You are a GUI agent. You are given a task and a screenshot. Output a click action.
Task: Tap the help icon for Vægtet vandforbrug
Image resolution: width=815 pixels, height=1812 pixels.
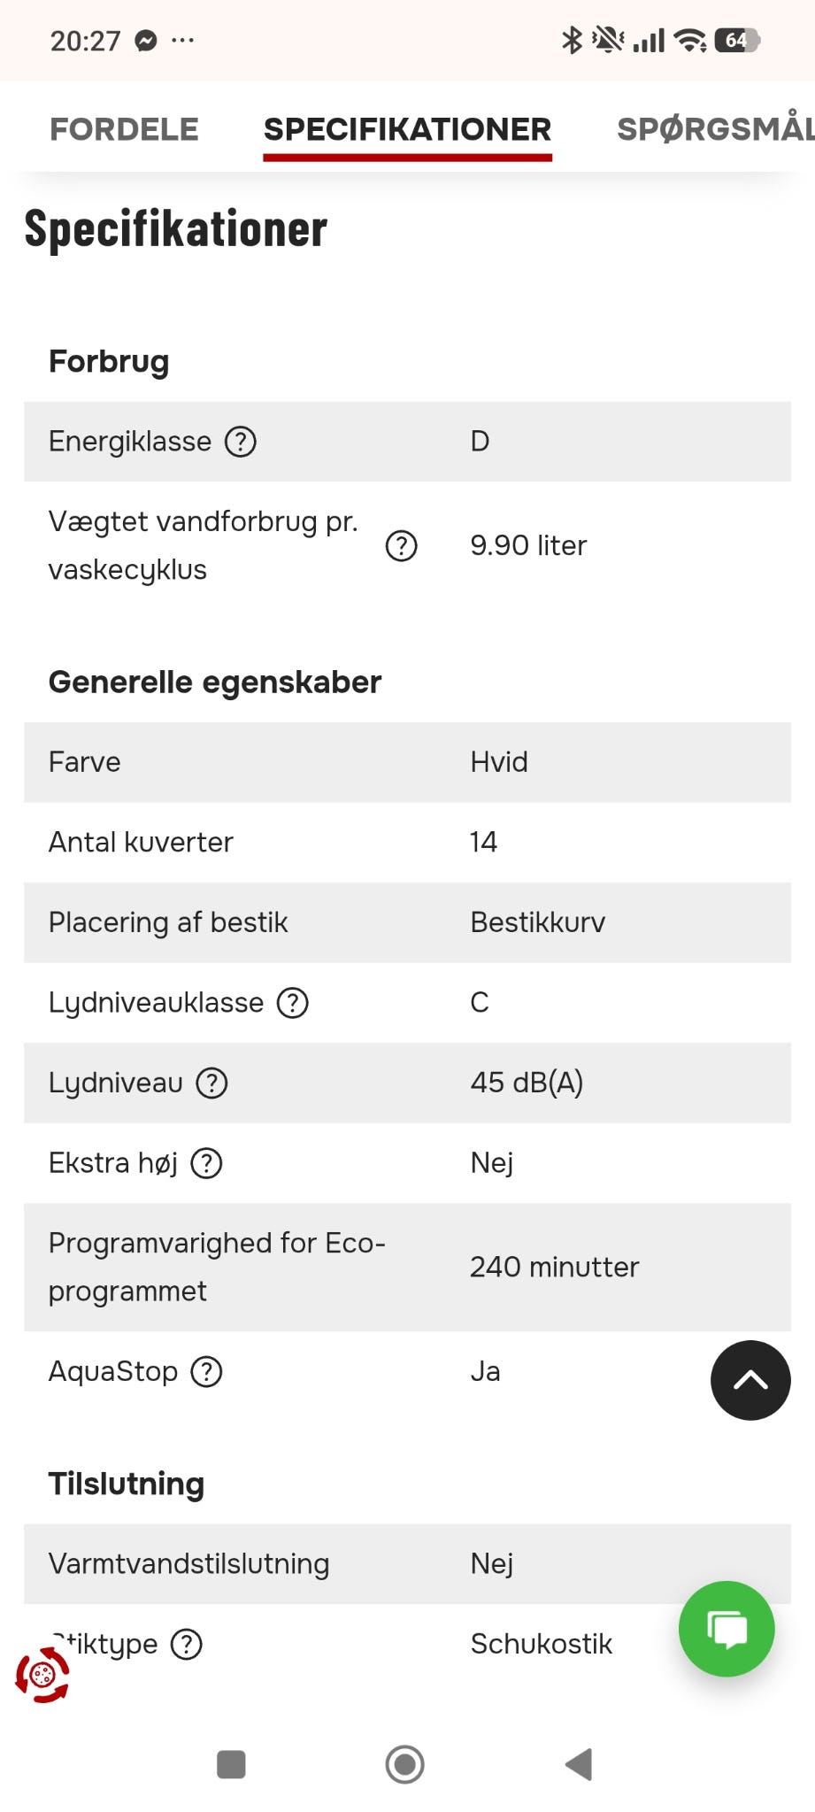pyautogui.click(x=402, y=545)
